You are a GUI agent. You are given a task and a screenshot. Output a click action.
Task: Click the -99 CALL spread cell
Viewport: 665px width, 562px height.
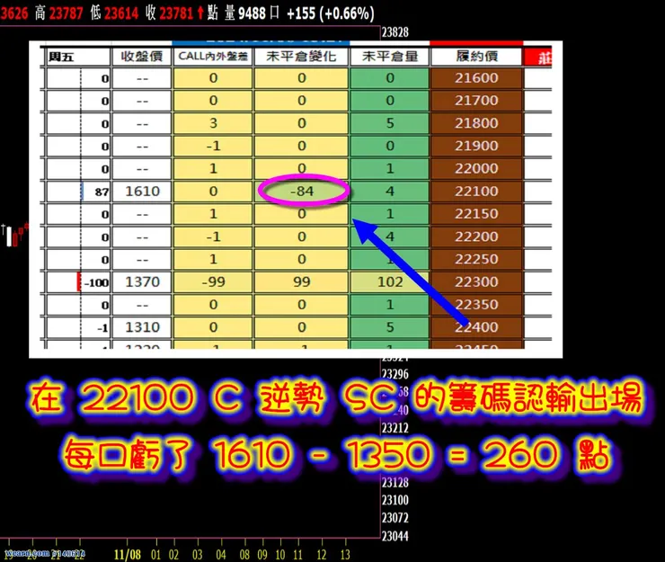pyautogui.click(x=213, y=281)
